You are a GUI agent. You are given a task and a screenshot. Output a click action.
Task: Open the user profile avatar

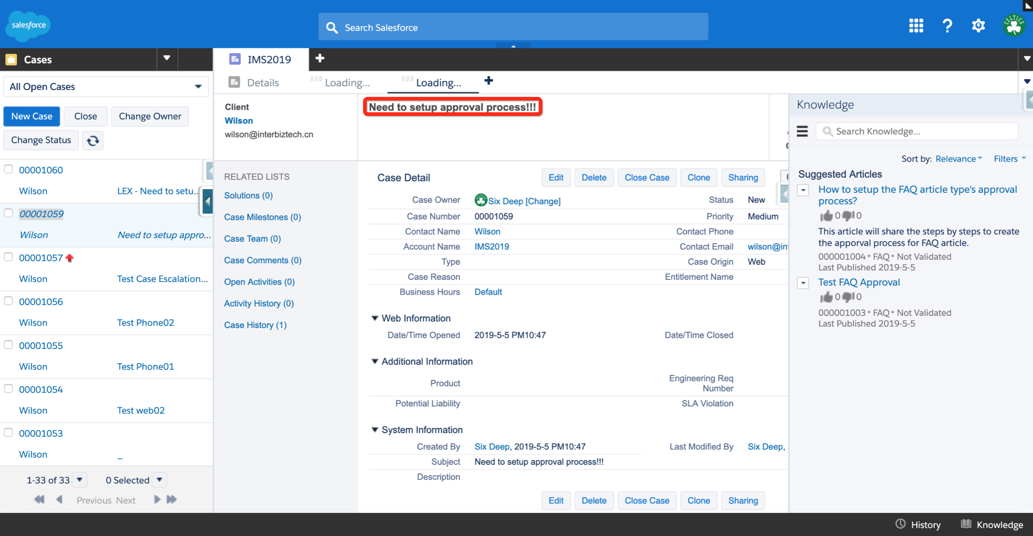(x=1014, y=25)
